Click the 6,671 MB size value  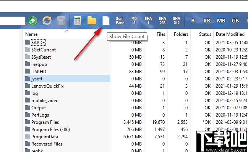pos(133,137)
